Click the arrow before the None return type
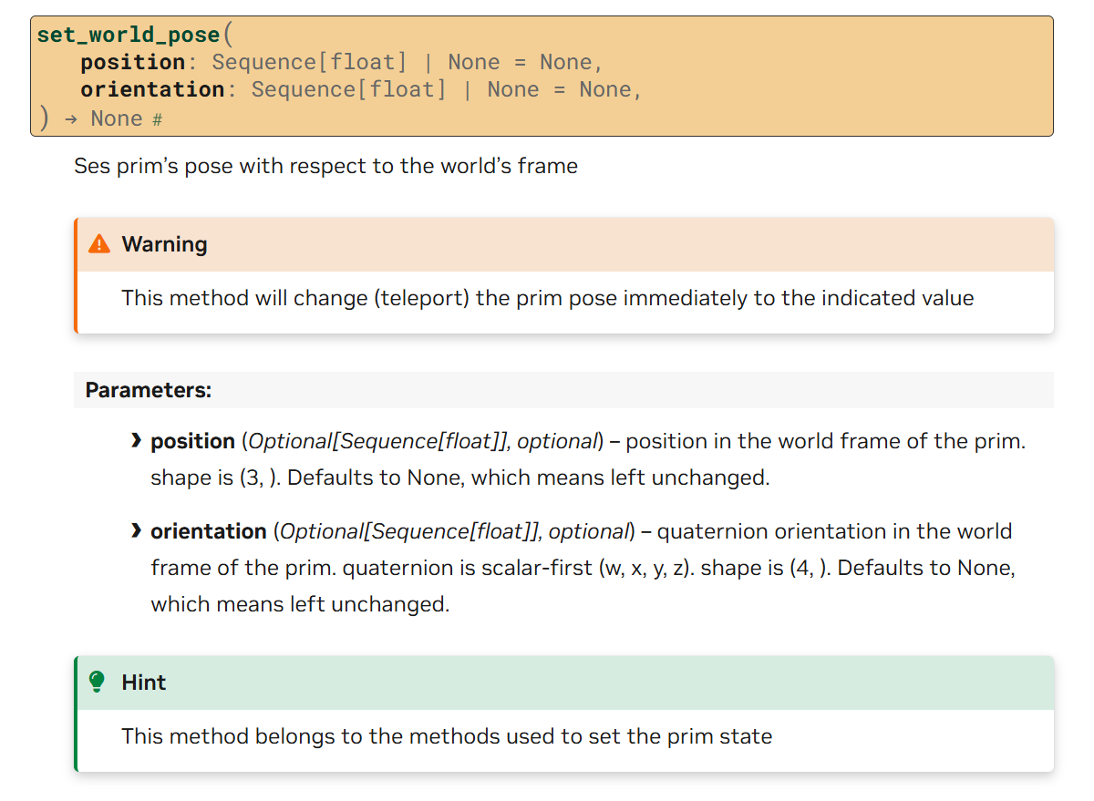The width and height of the screenshot is (1094, 801). [x=70, y=119]
